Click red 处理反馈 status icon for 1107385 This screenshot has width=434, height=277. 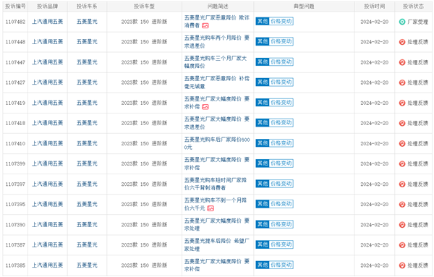[402, 265]
